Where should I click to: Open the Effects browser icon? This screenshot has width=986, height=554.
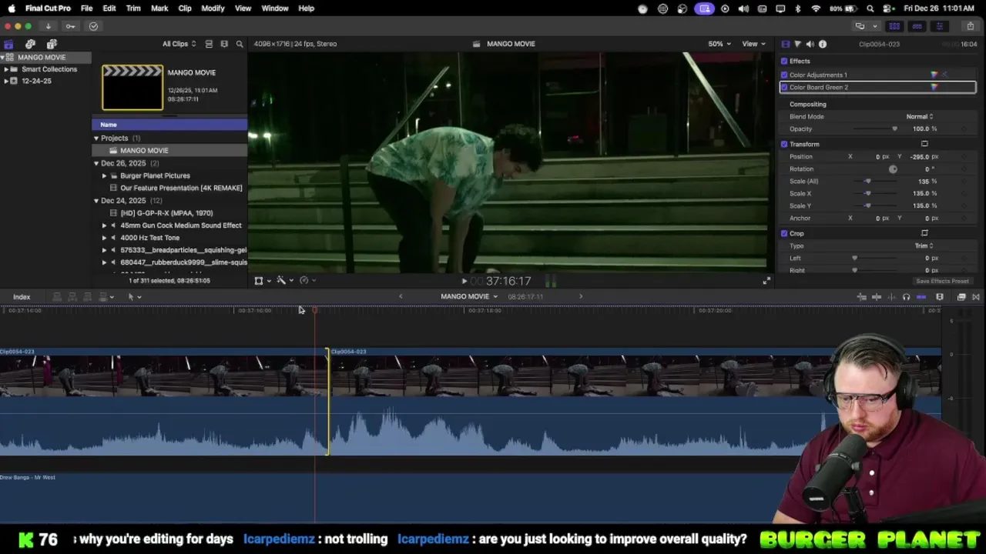point(961,297)
